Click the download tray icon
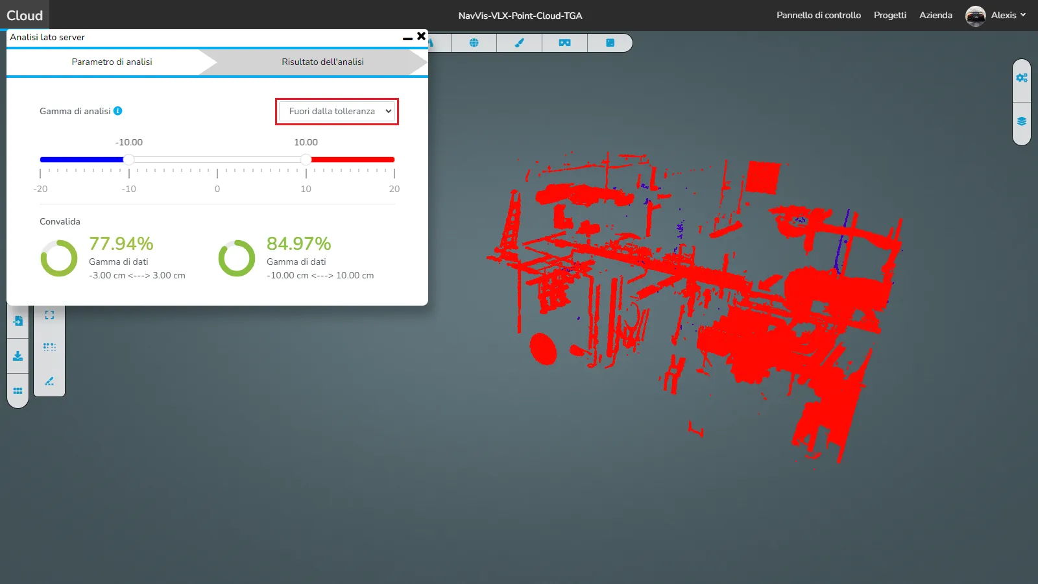 [x=18, y=356]
